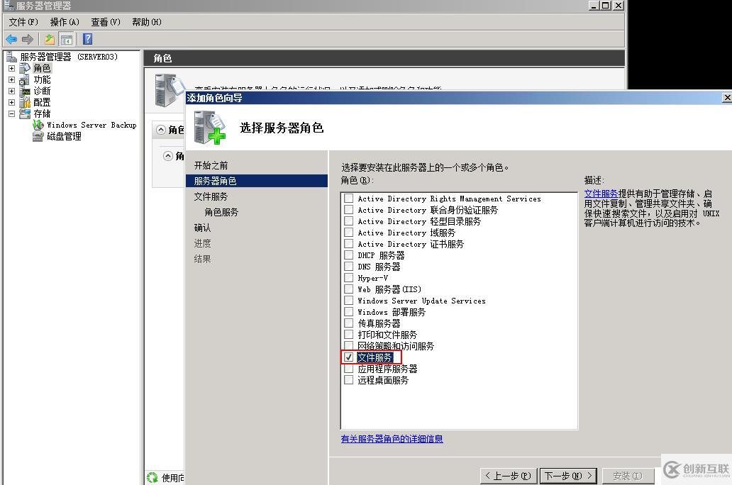732x485 pixels.
Task: Click the Server Manager root node icon
Action: coord(11,57)
